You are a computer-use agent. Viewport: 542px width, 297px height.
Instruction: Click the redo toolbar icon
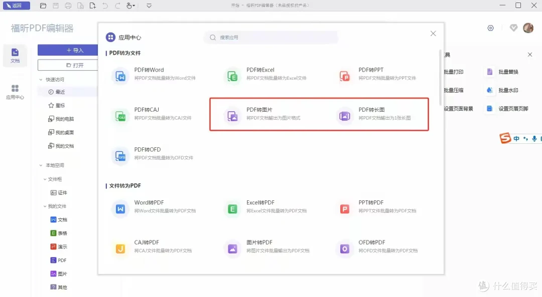[x=117, y=6]
